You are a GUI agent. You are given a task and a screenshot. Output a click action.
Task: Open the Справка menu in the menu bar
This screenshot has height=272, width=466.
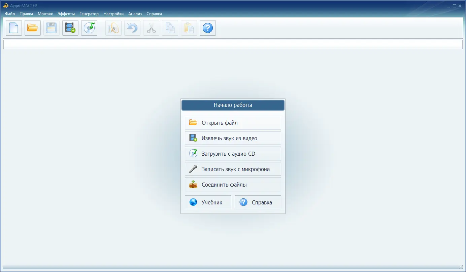point(154,14)
